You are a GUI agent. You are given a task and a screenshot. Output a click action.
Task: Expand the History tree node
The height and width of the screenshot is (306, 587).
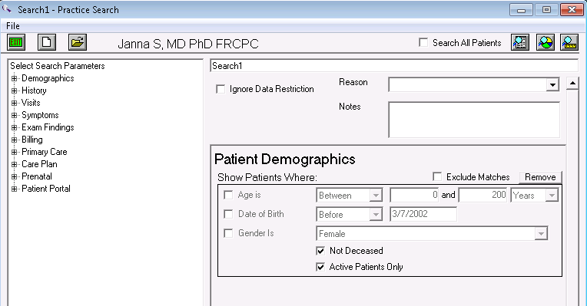[15, 90]
